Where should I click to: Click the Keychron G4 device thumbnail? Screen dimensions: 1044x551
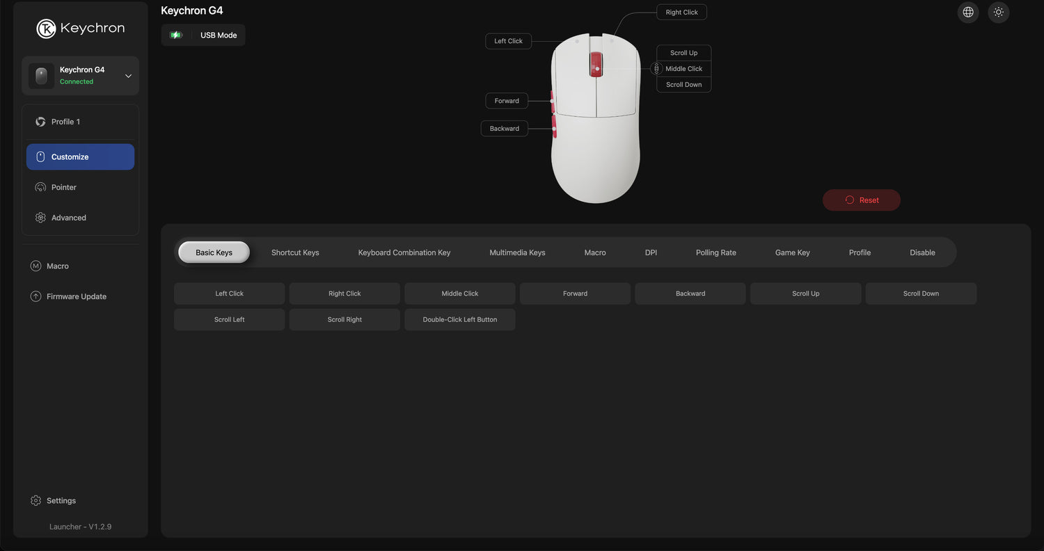(x=41, y=76)
